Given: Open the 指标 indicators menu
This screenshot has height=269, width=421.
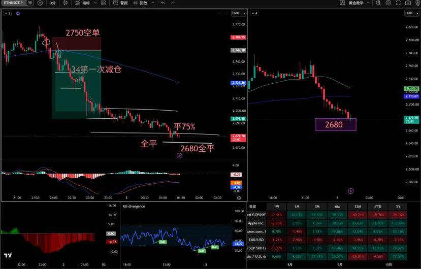Looking at the screenshot, I should pos(83,3).
